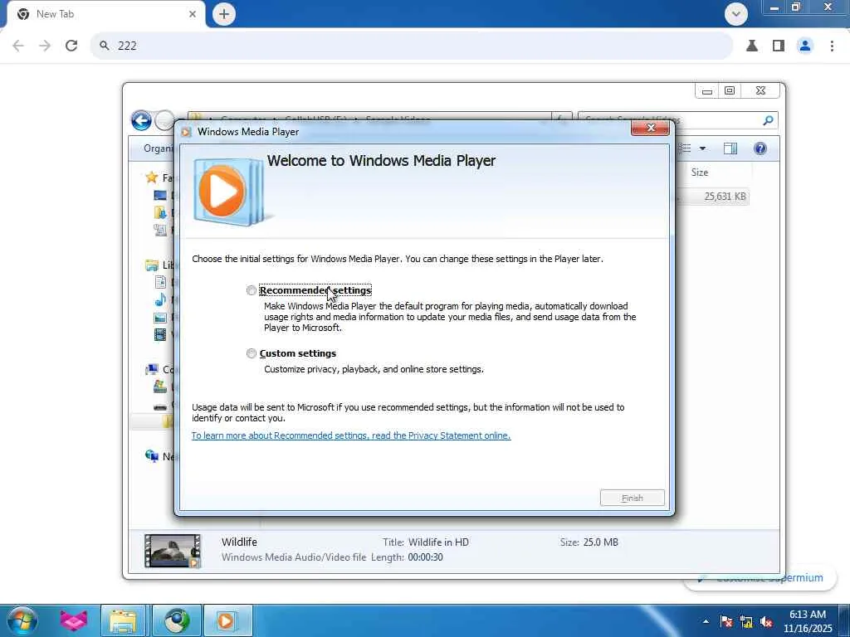Click the muted volume tray icon
This screenshot has height=637, width=850.
(x=766, y=622)
